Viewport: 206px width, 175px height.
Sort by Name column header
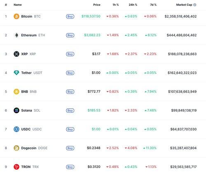(x=18, y=5)
